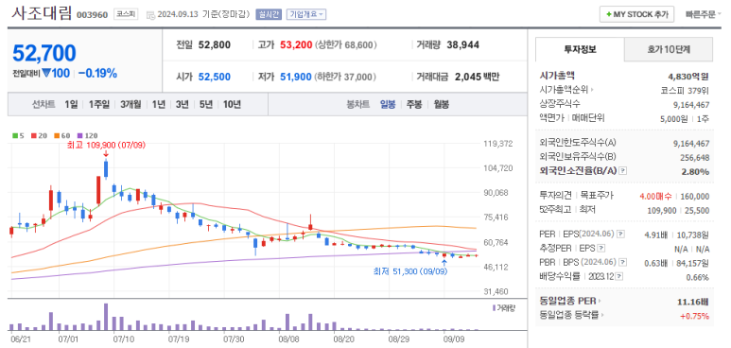Select the 5년 line chart period

point(205,104)
